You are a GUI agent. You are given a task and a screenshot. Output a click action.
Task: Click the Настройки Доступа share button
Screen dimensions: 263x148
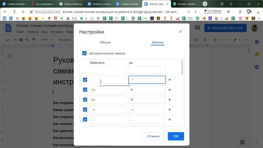click(x=226, y=28)
